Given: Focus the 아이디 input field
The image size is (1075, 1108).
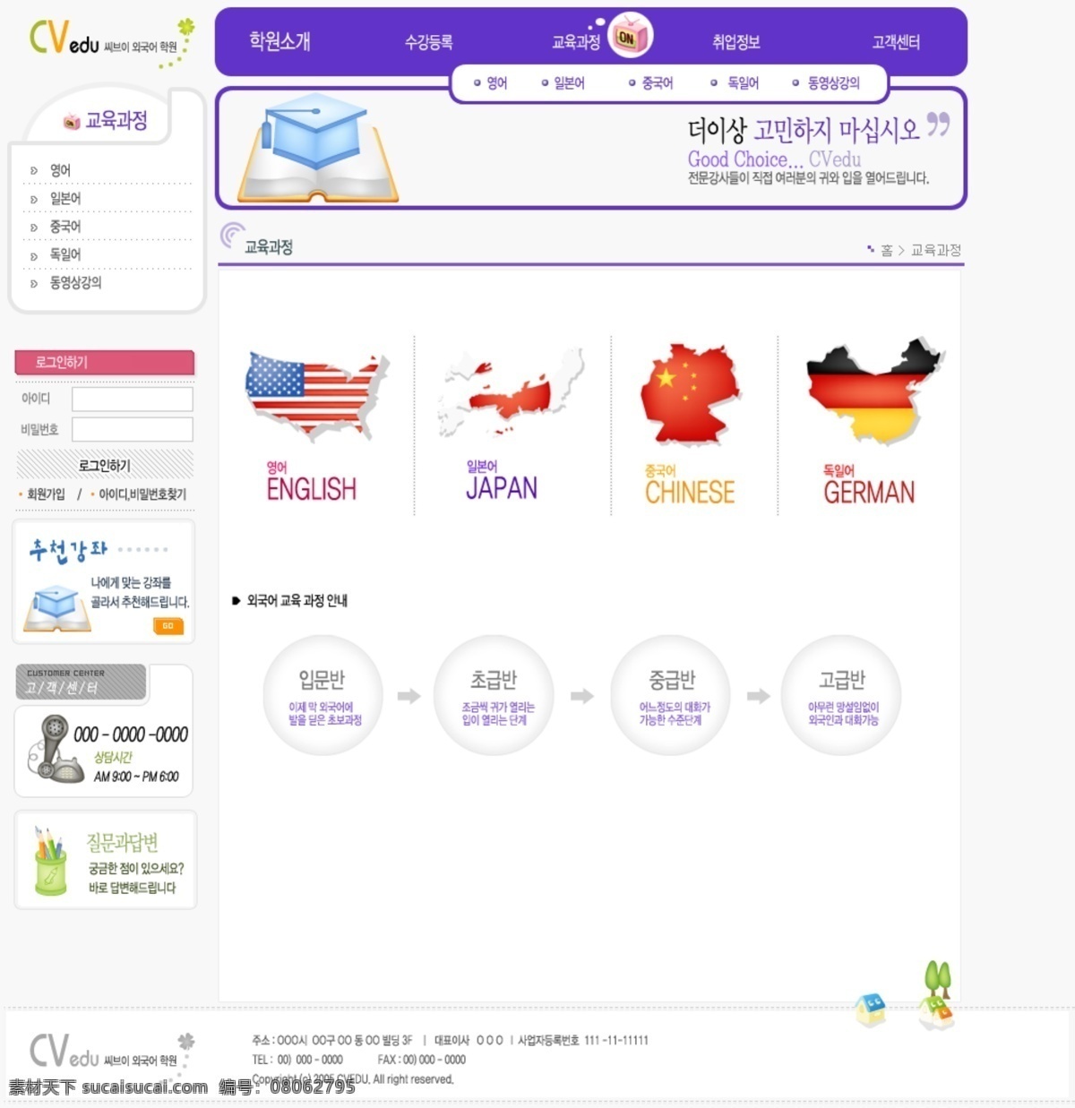Looking at the screenshot, I should click(x=133, y=399).
